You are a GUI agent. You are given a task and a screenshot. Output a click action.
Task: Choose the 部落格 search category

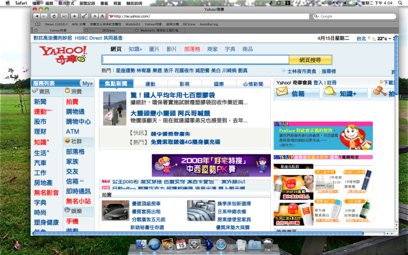(x=193, y=49)
